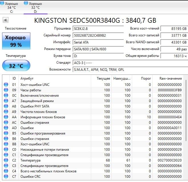Click status icon for Частота плохих блоков row
The width and height of the screenshot is (188, 182).
(6, 111)
